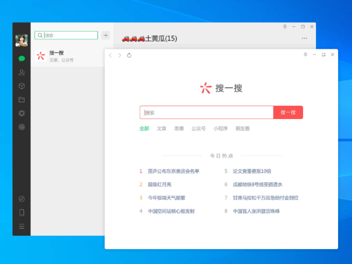Close the 搜一搜 window
This screenshot has height=264, width=352.
pos(333,54)
